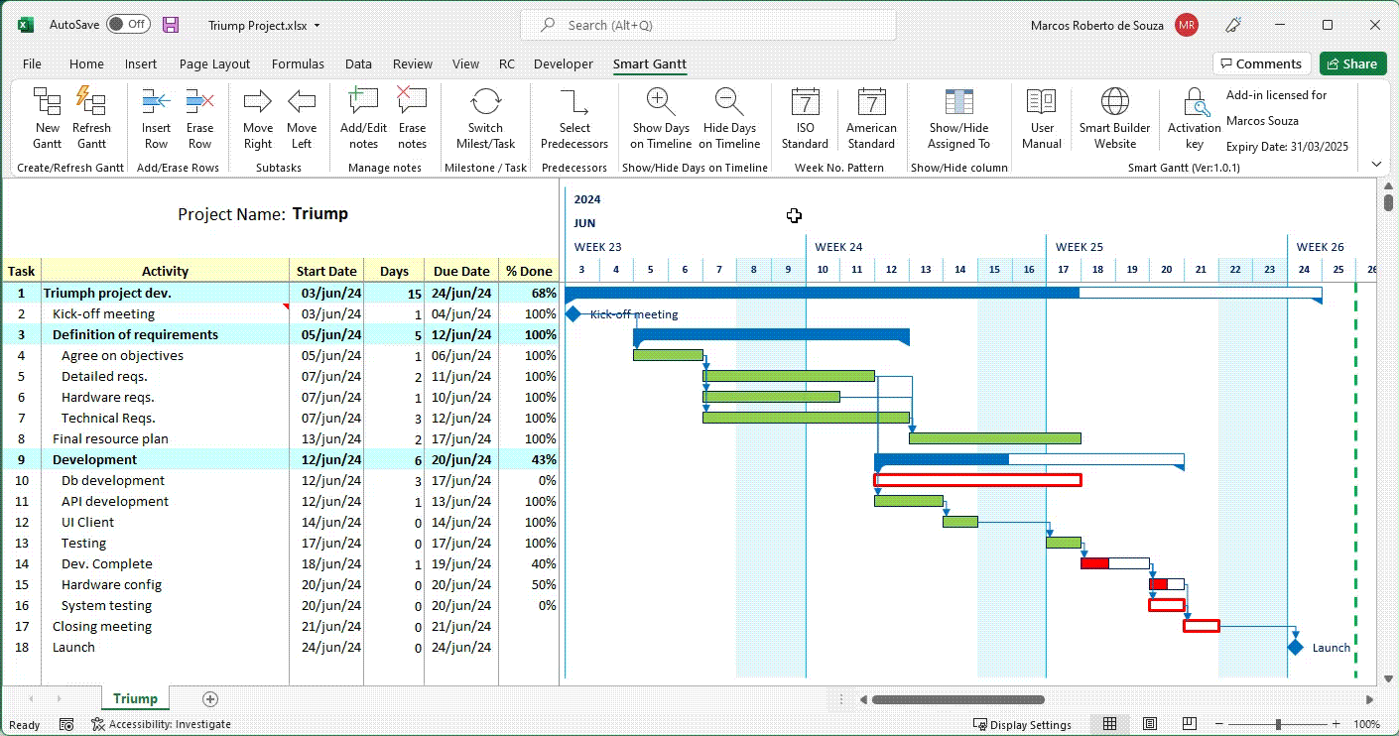1399x736 pixels.
Task: Select the Triump sheet tab
Action: [x=135, y=699]
